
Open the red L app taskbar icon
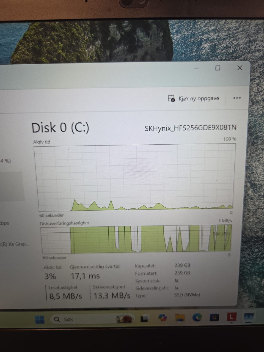click(231, 317)
